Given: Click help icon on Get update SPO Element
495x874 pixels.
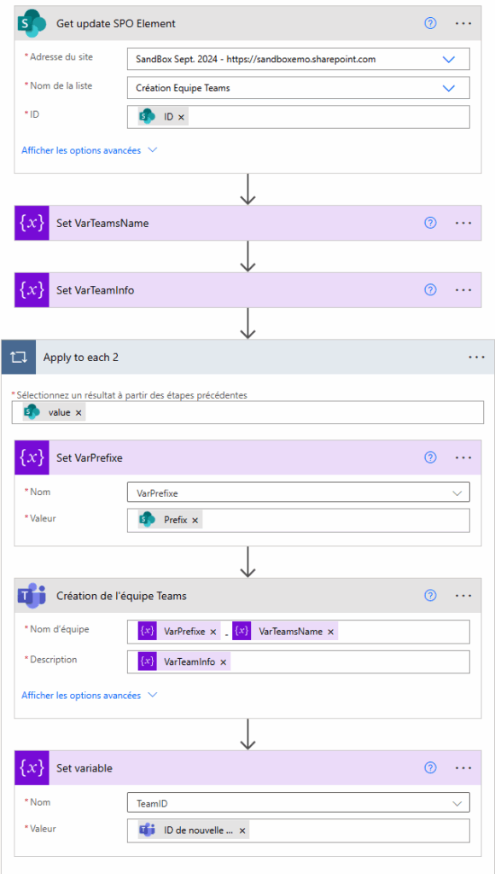Looking at the screenshot, I should point(430,23).
